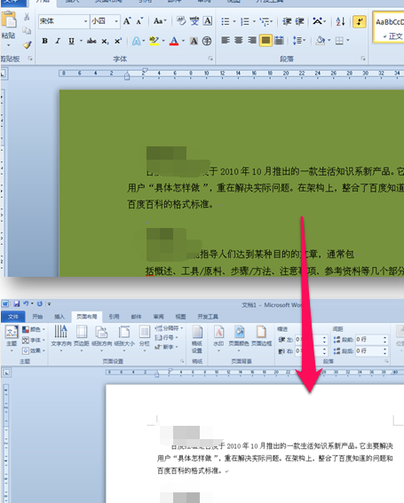
Task: Click the Shrink Font icon
Action: pos(139,21)
